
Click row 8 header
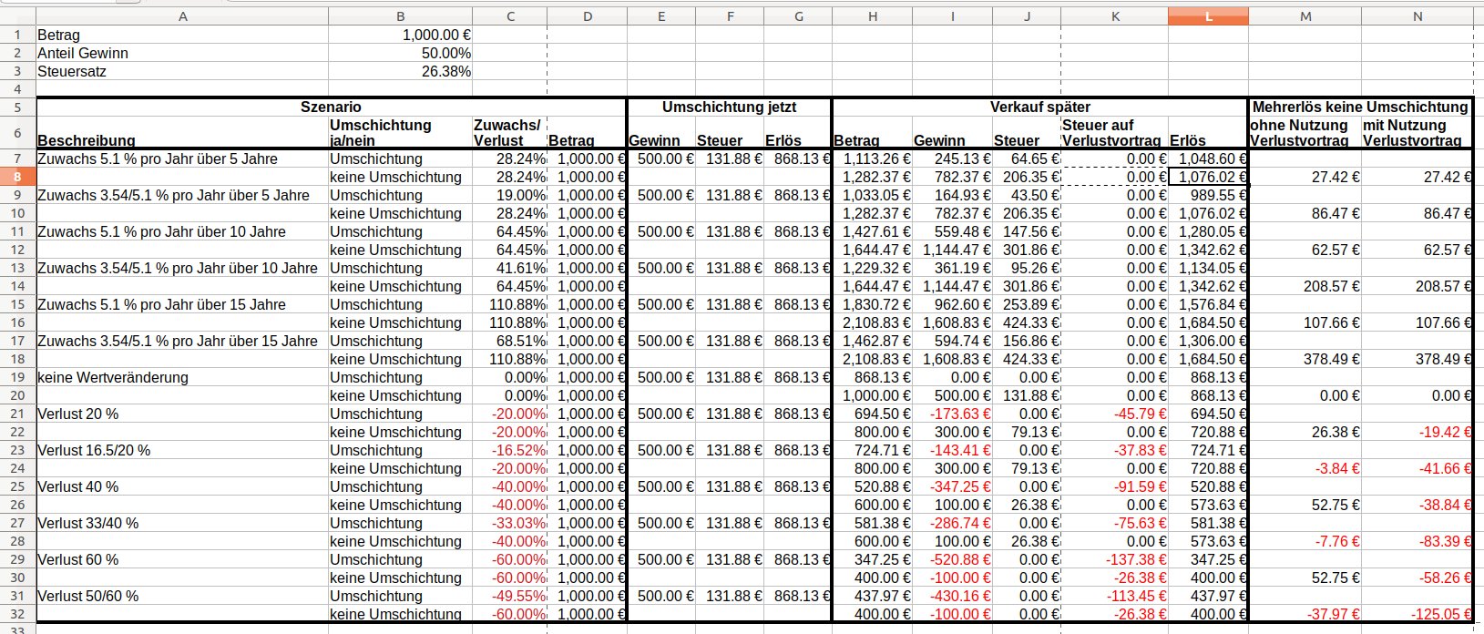click(17, 177)
